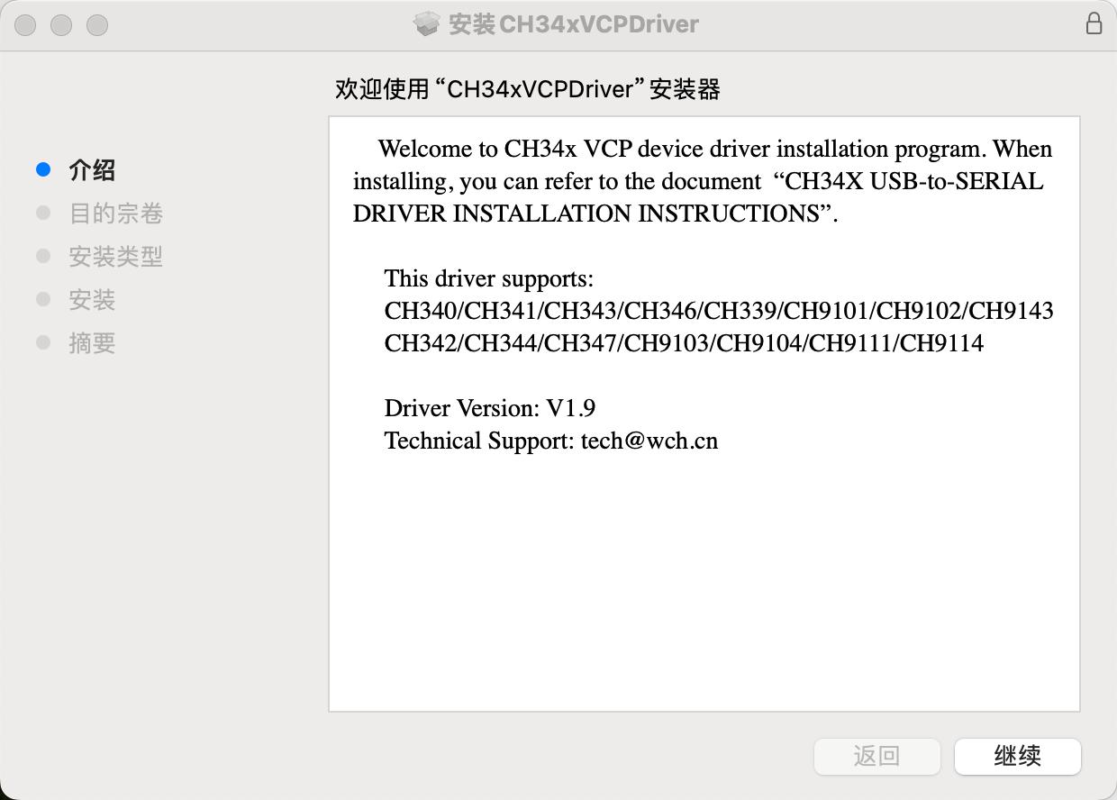This screenshot has width=1117, height=800.
Task: Click the 欢迎使用 CH34xVCPDriver 安装器 heading
Action: coord(528,89)
